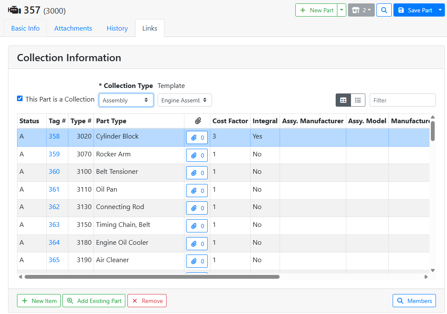Open attachments for Timing Chain, Belt row
Image resolution: width=447 pixels, height=314 pixels.
coord(197,226)
